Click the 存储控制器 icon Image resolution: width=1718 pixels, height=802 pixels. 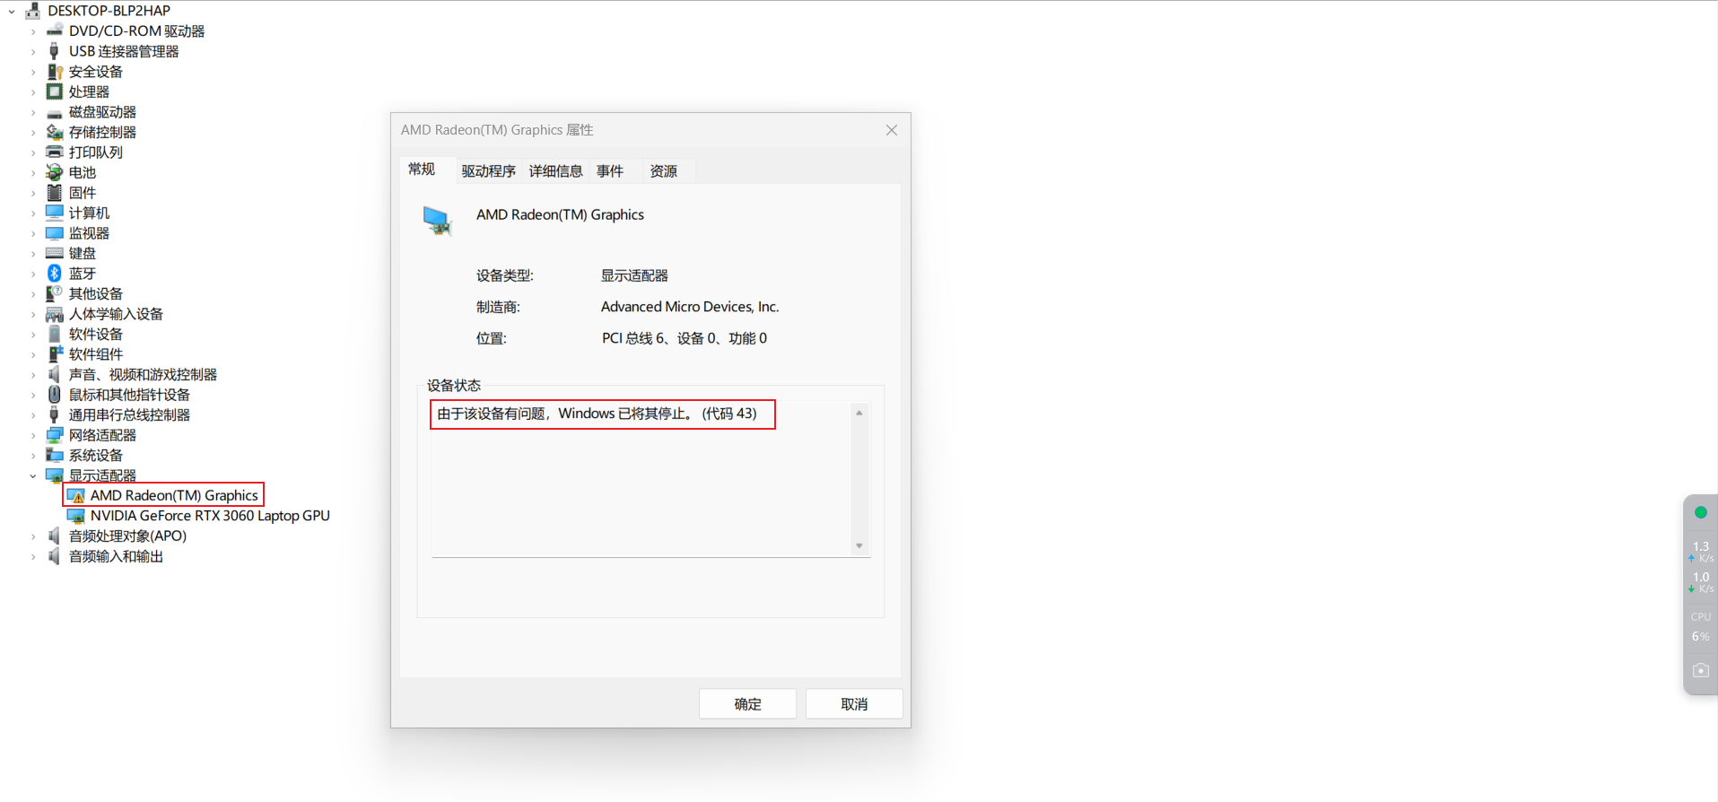point(55,132)
